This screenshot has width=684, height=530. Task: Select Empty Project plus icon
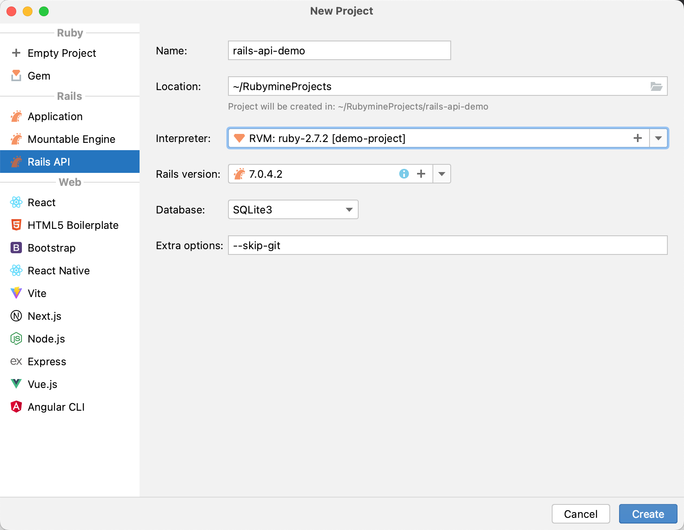coord(16,53)
